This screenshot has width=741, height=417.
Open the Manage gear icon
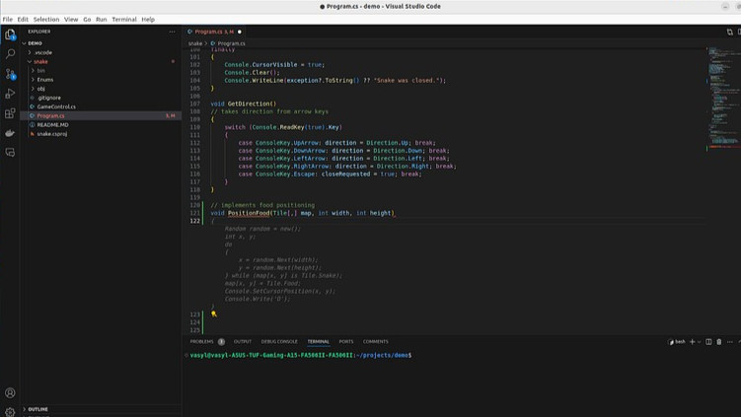coord(10,411)
